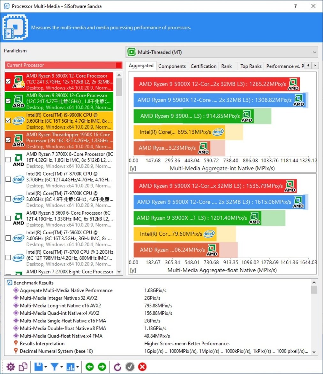Click the copy icon in bottom toolbar
This screenshot has height=374, width=323.
[x=23, y=367]
